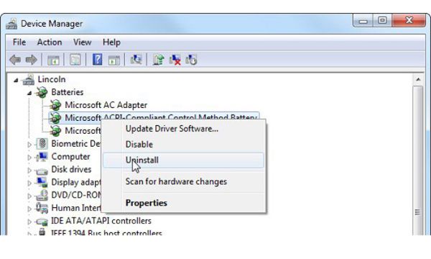Click the DVD/CD-ROM drives icon
This screenshot has width=431, height=259.
[42, 195]
